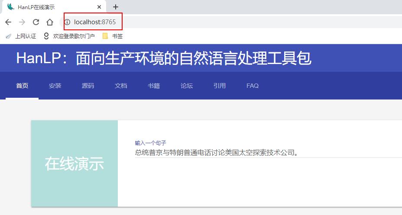
Task: Click the 输入一个句子 field label
Action: tap(150, 143)
